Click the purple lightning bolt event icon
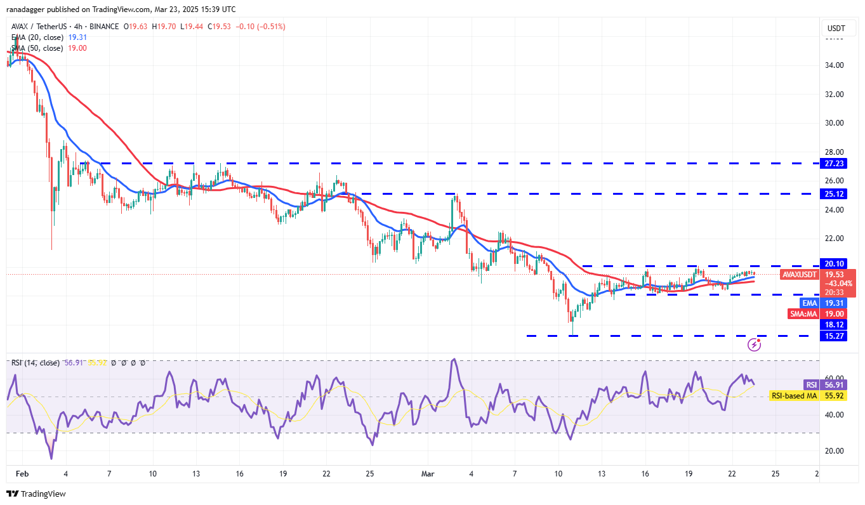 (x=754, y=344)
